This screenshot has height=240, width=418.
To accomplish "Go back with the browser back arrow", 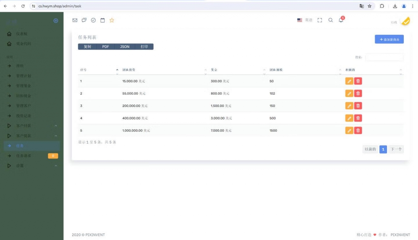I will click(5, 6).
